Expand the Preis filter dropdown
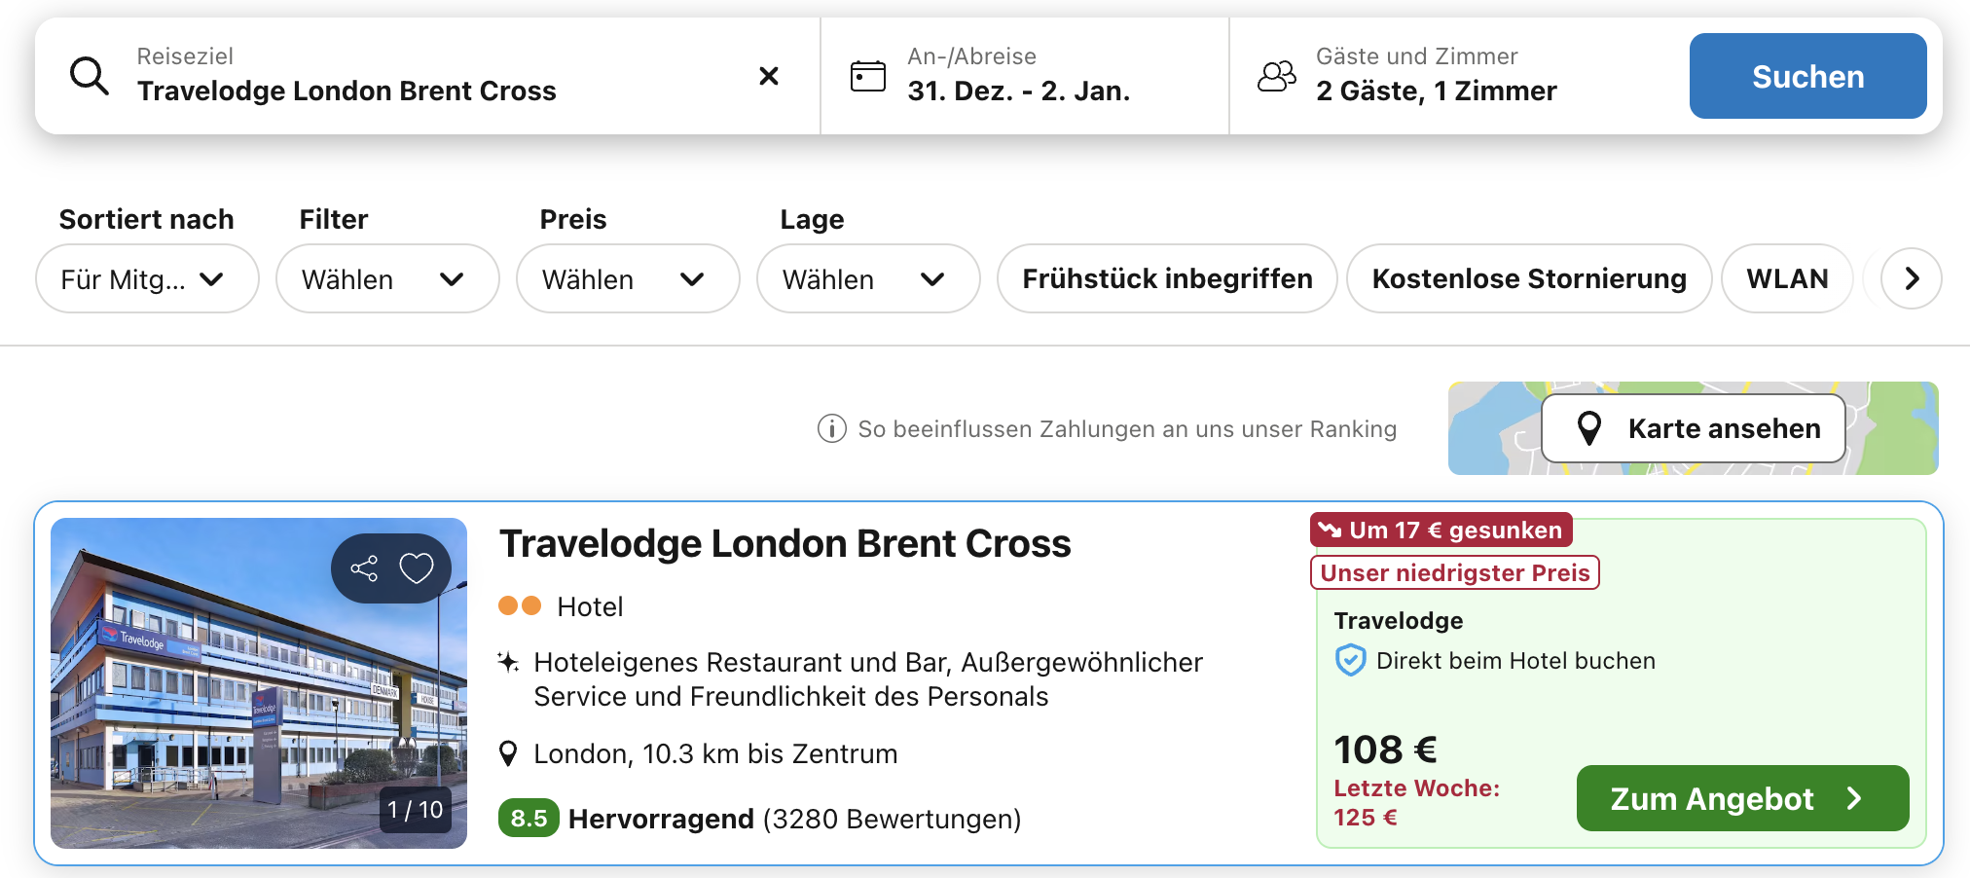1970x878 pixels. click(628, 278)
